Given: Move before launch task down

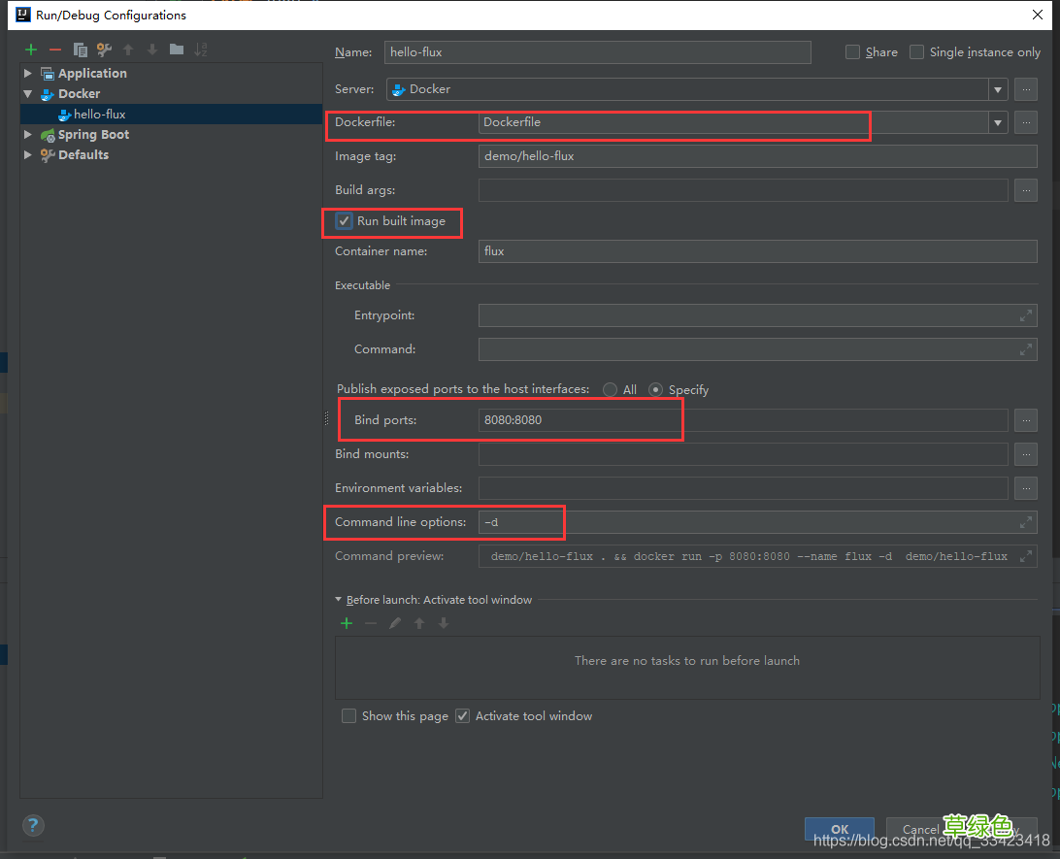Looking at the screenshot, I should [444, 623].
